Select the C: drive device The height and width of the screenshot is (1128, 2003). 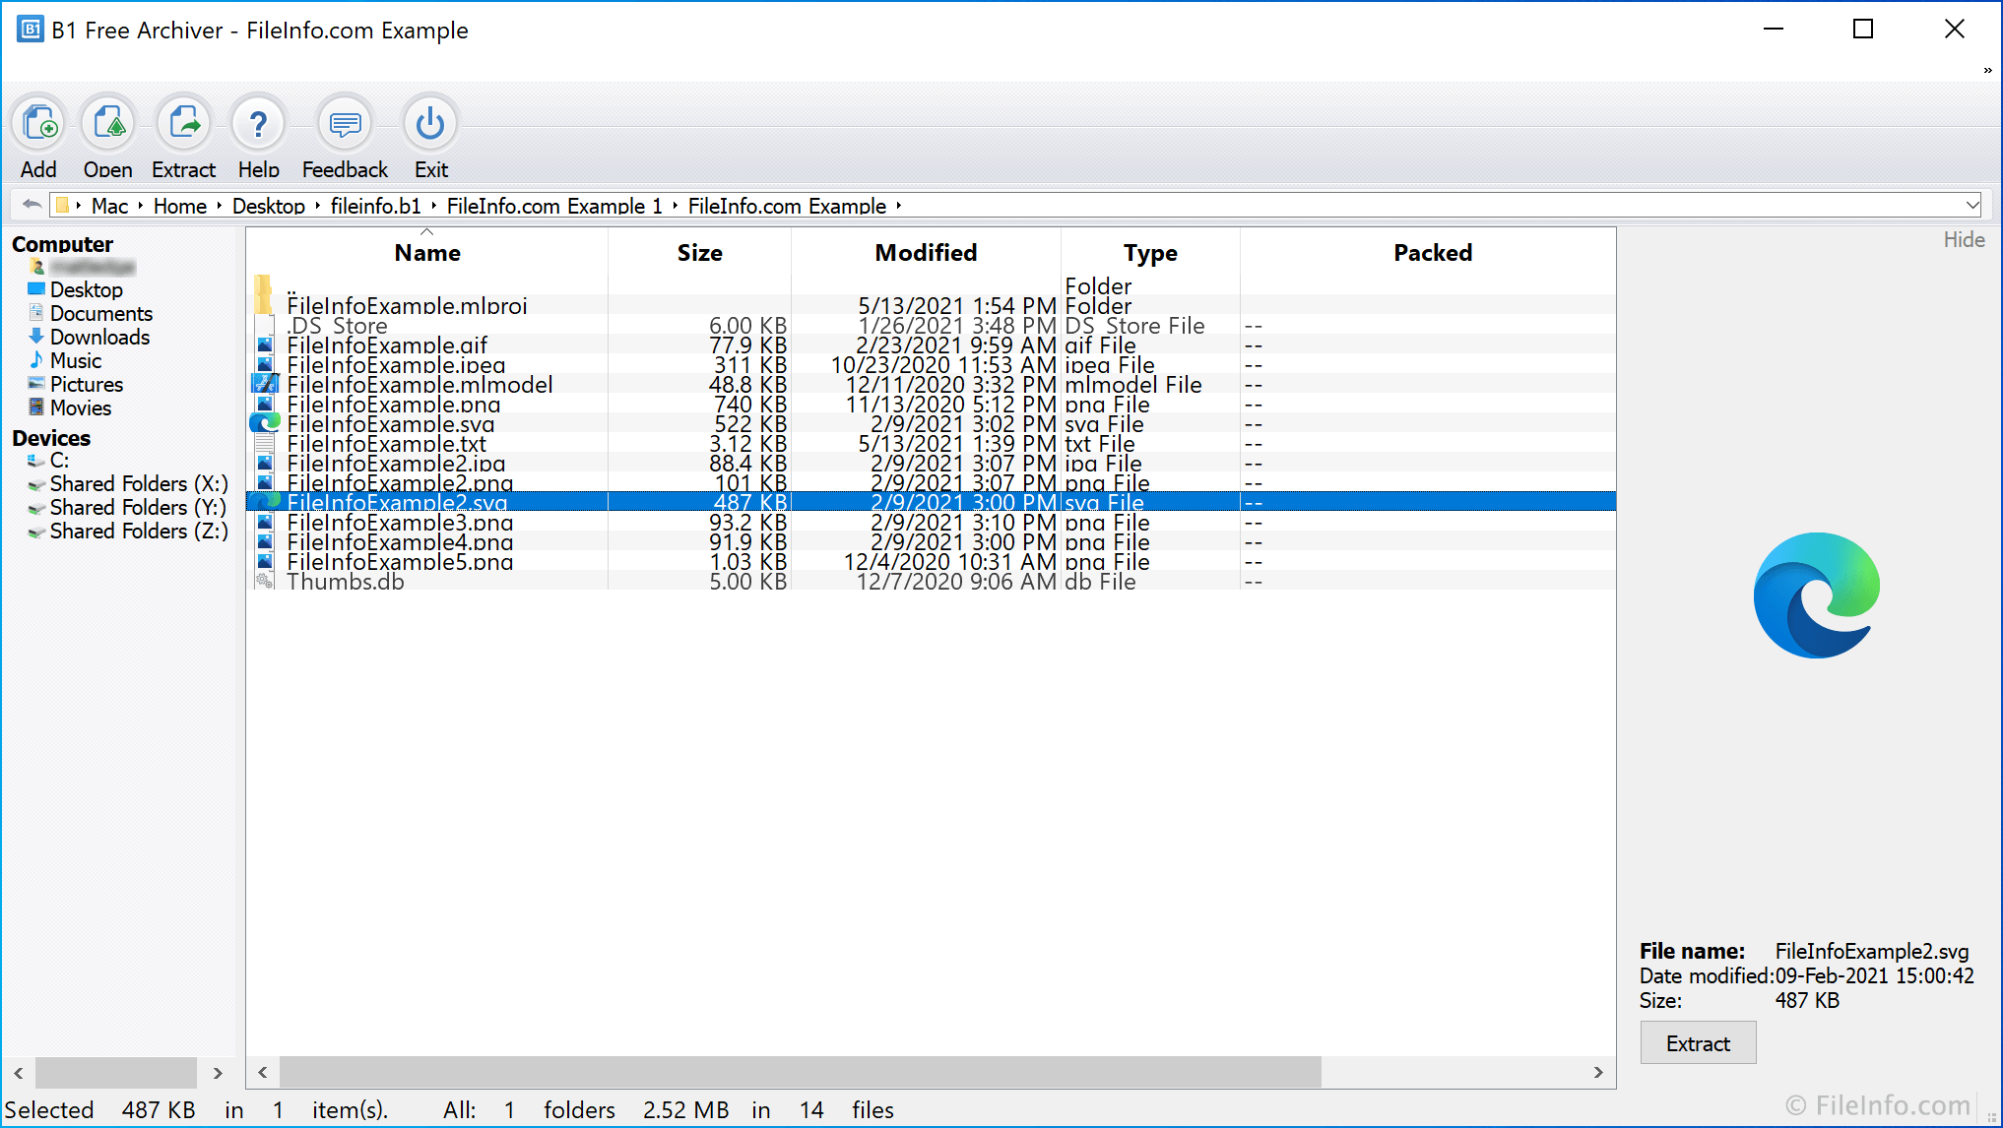pyautogui.click(x=59, y=460)
